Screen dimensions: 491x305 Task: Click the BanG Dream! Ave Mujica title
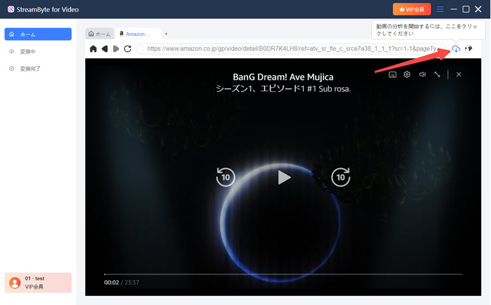(x=283, y=77)
